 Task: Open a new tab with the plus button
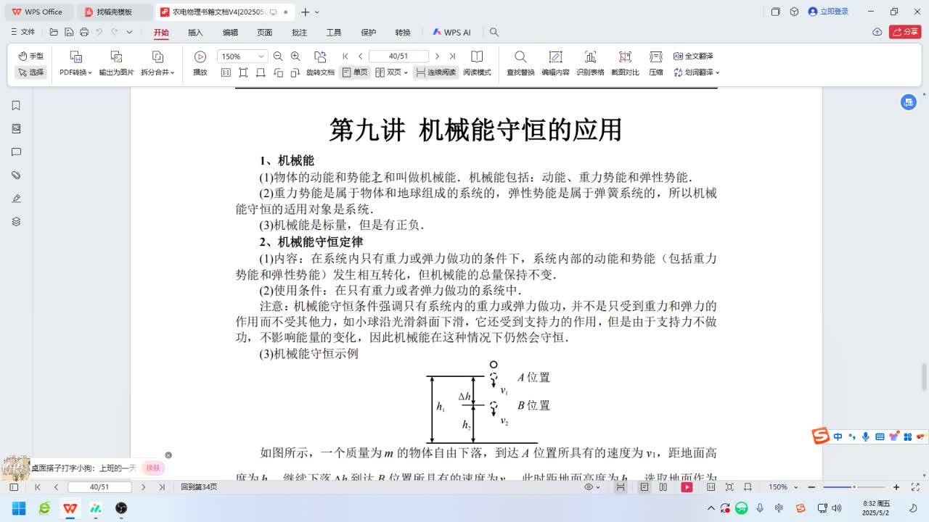click(306, 12)
